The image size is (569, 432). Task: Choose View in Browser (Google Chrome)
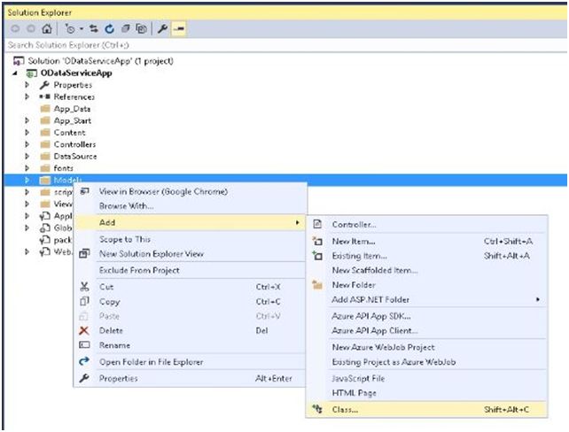(x=163, y=191)
